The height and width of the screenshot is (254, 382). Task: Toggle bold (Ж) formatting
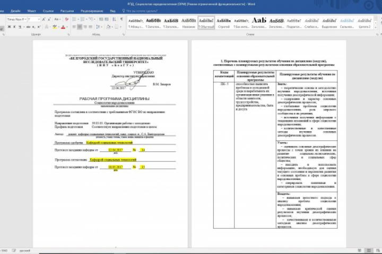pyautogui.click(x=9, y=27)
